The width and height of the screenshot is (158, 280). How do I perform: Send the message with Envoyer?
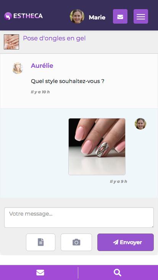pyautogui.click(x=126, y=242)
